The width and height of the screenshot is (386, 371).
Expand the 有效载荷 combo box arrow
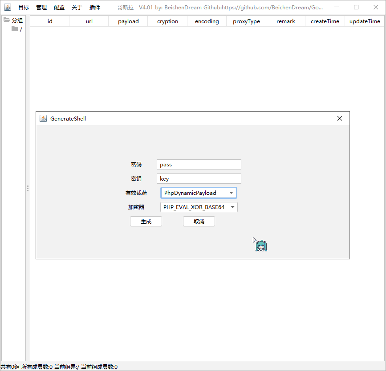click(x=232, y=193)
